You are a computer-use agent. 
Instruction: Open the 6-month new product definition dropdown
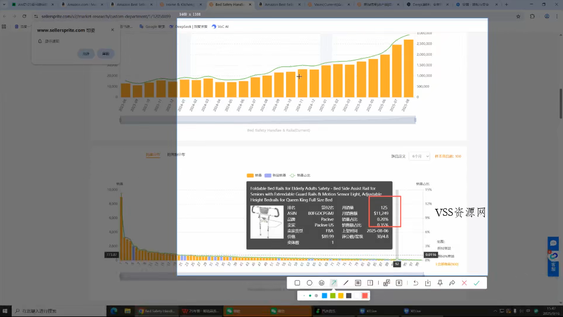[x=419, y=156]
